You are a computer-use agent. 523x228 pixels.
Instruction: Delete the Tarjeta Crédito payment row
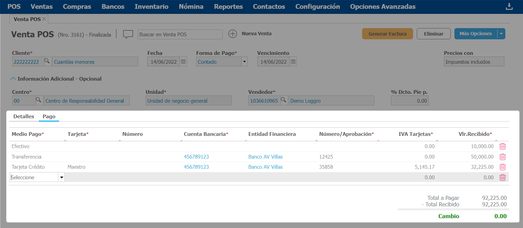pos(503,167)
